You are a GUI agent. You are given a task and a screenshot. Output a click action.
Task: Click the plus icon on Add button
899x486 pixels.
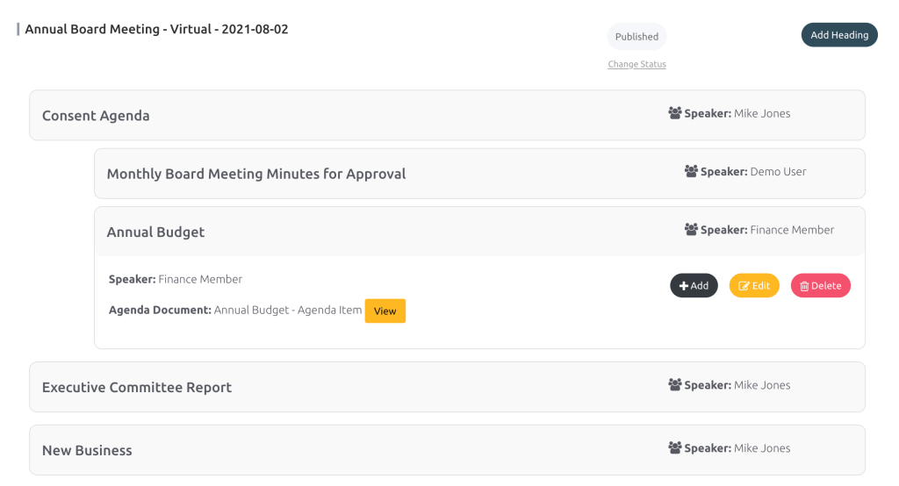[684, 286]
